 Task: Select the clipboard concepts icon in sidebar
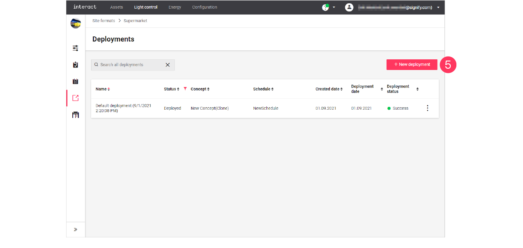(x=75, y=64)
